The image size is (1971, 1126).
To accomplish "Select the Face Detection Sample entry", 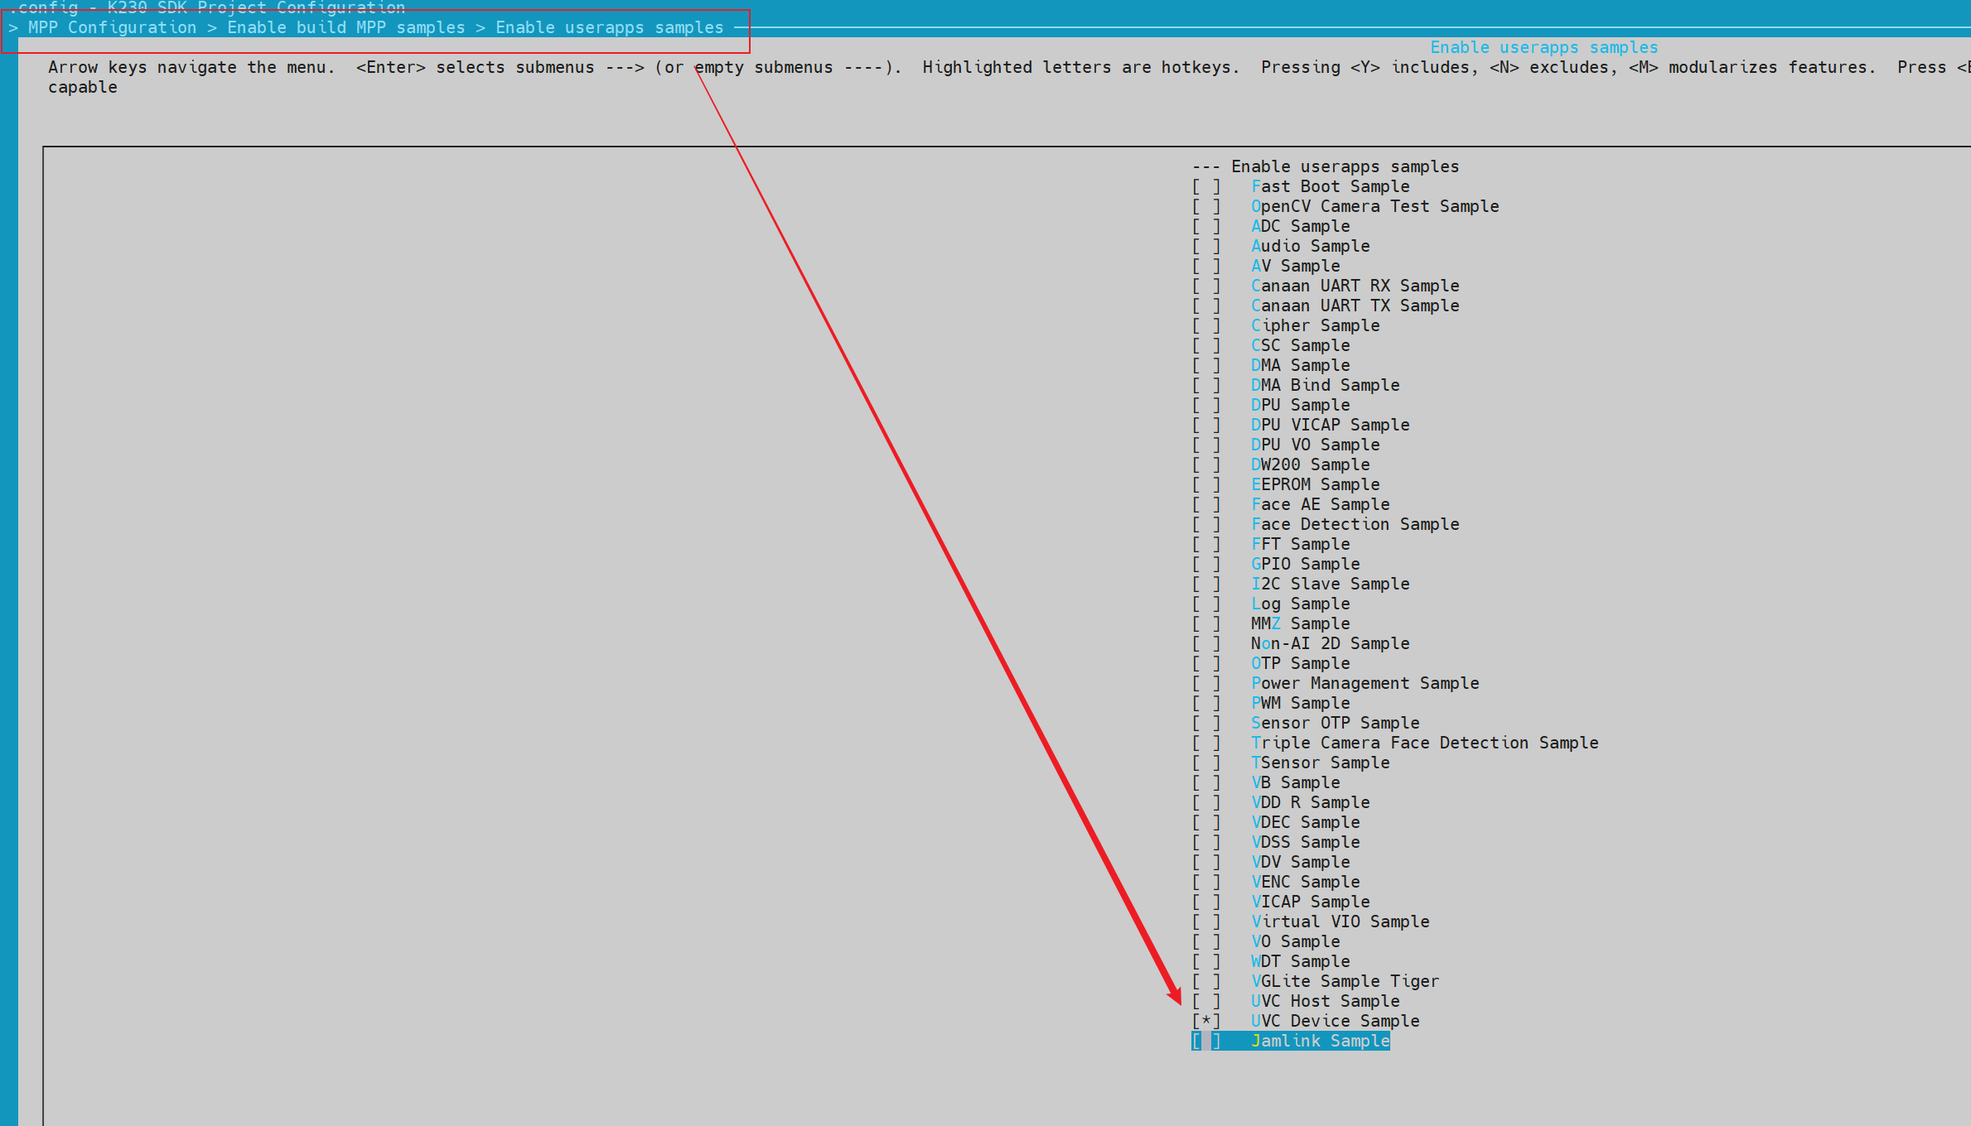I will tap(1355, 525).
